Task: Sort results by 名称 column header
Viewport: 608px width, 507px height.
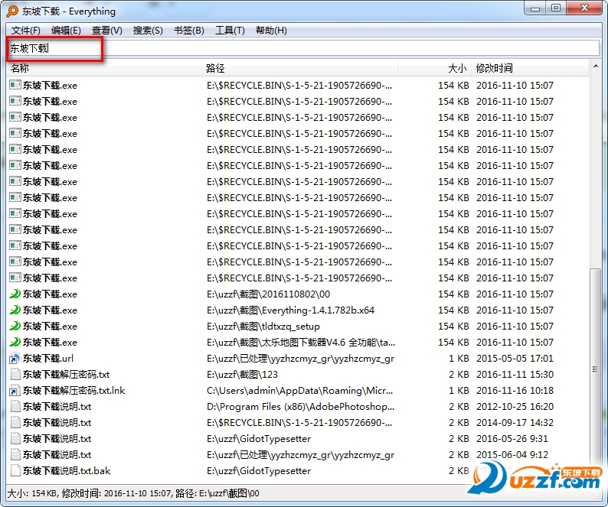Action: click(x=105, y=69)
